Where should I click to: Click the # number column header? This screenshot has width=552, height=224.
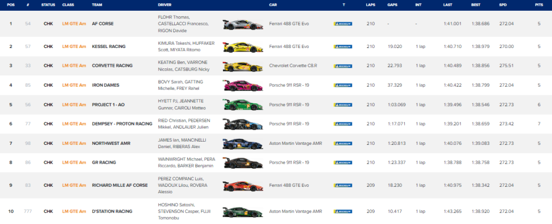(x=28, y=5)
